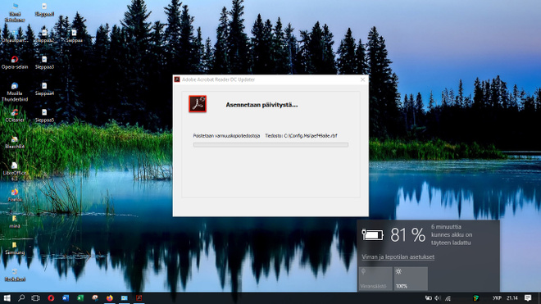The width and height of the screenshot is (541, 304).
Task: Open the network status tray icon
Action: [448, 298]
